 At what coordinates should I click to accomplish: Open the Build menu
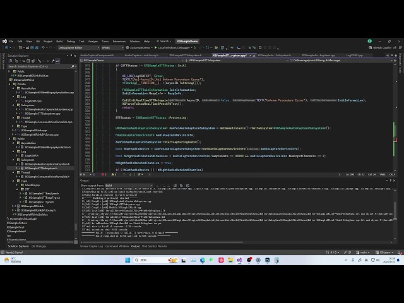(x=59, y=41)
